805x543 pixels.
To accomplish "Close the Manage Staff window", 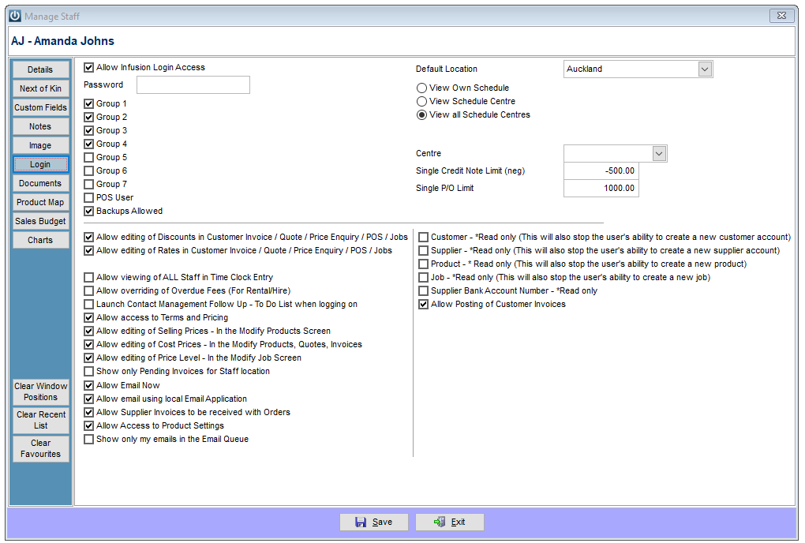I will coord(781,16).
